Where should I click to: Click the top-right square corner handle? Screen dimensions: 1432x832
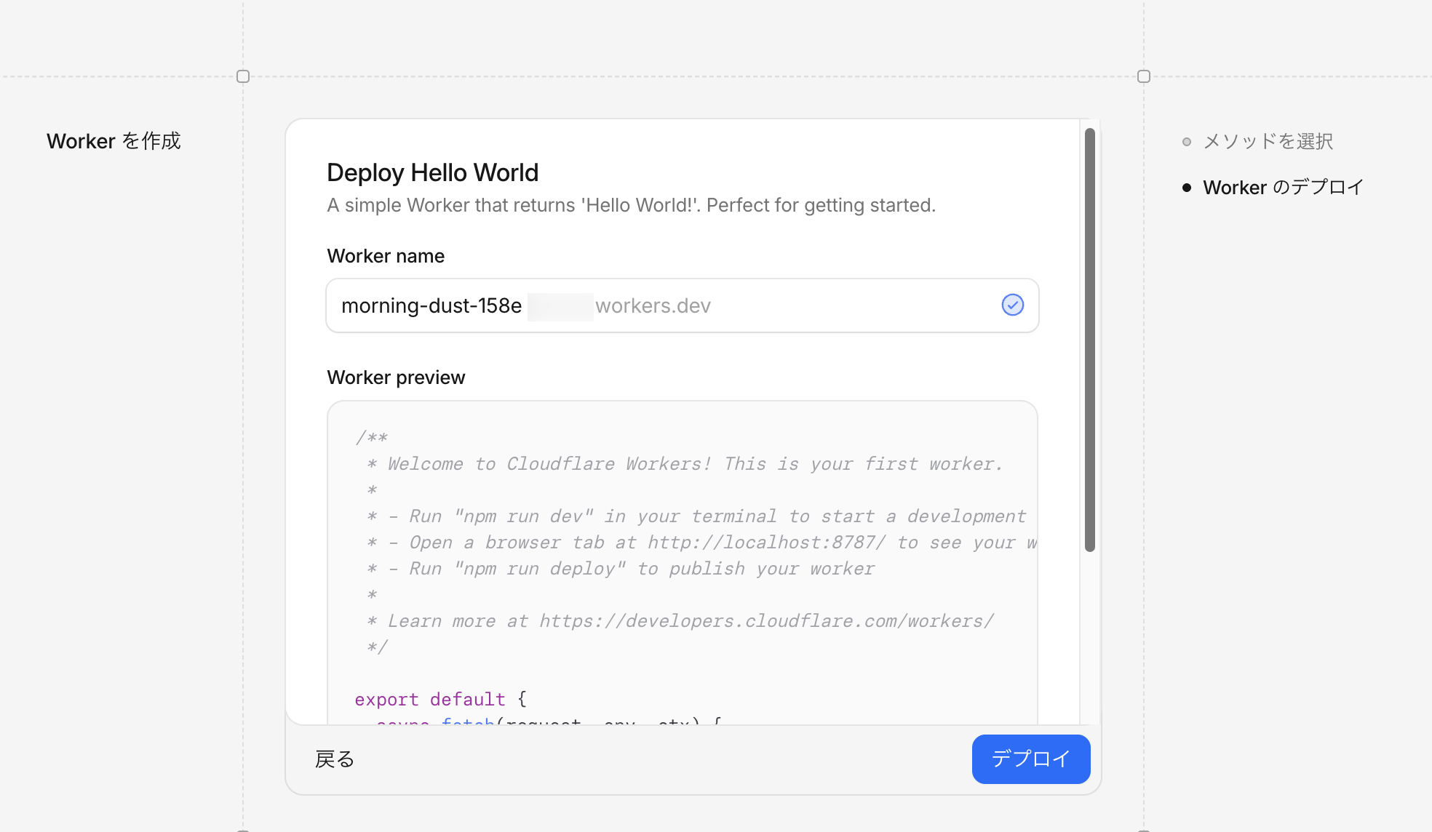[1143, 76]
